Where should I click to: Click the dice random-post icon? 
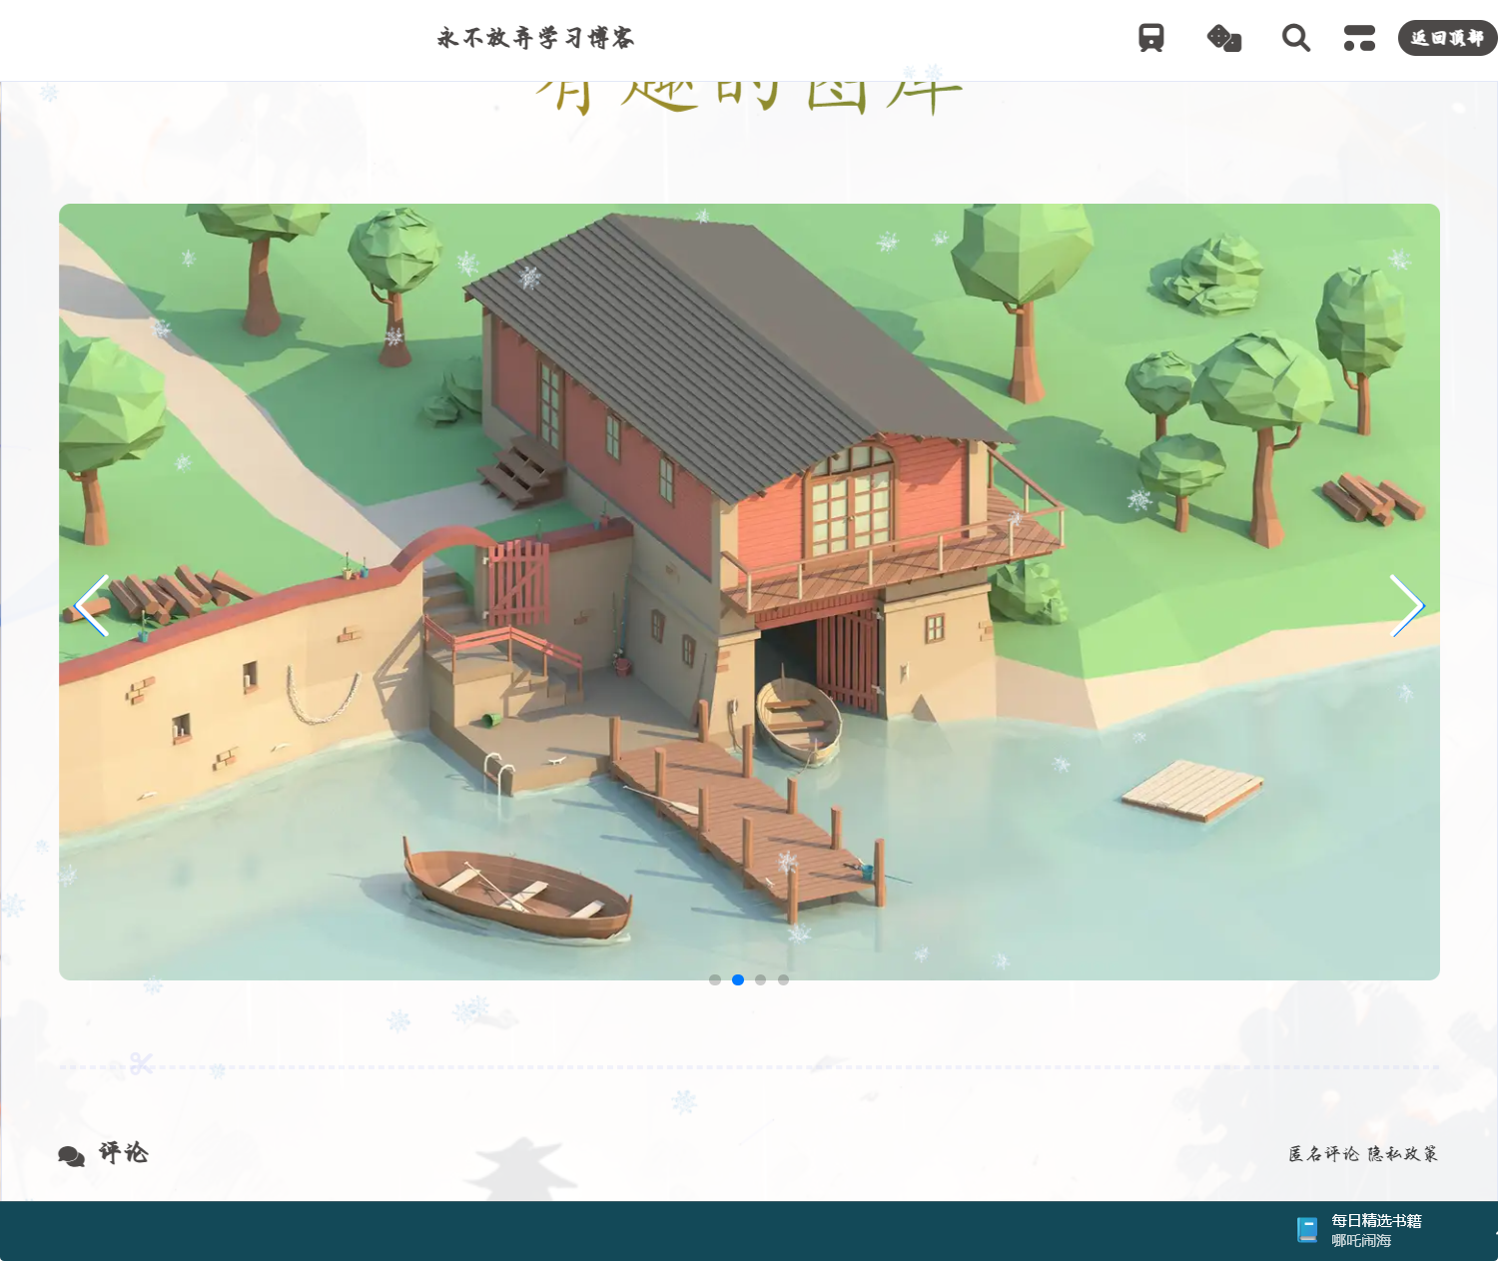[x=1223, y=38]
